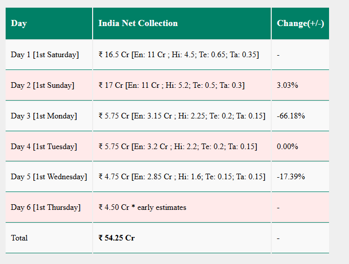Click the Day 3 ₹ 5.75 Cr entry
Screen dimensions: 349x264
[182, 116]
